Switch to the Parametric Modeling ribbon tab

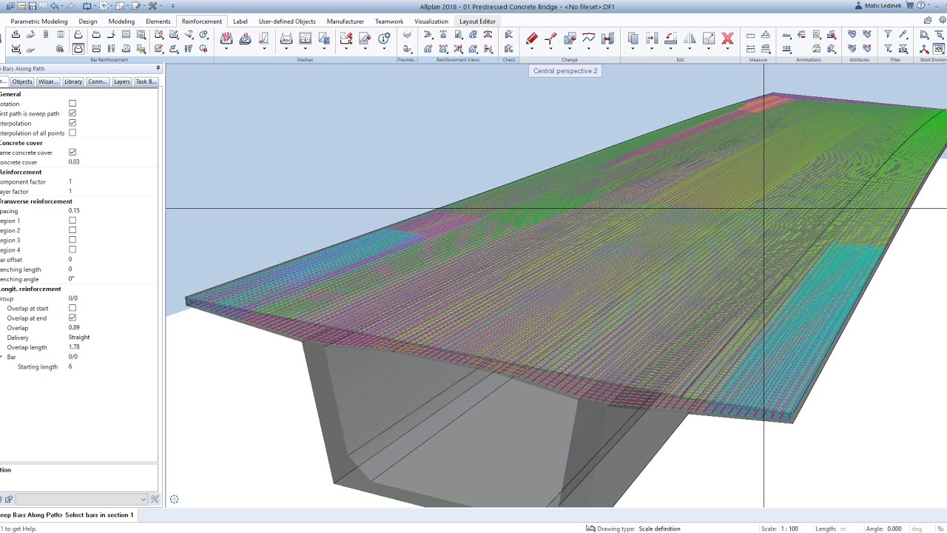[x=39, y=21]
